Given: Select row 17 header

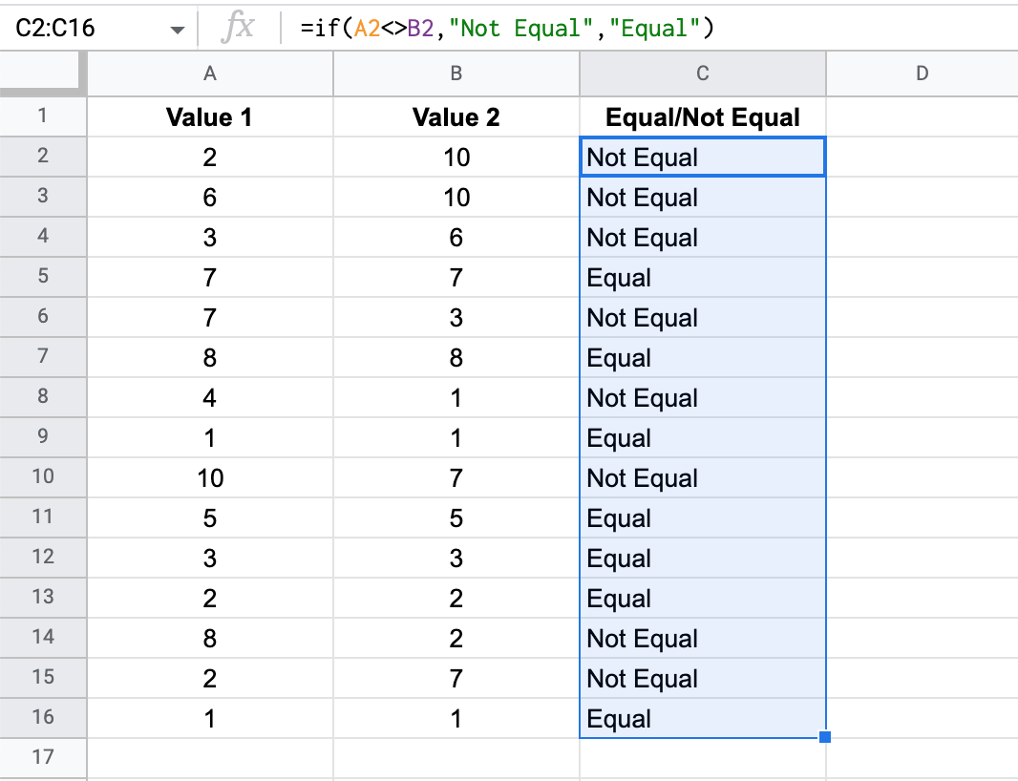Looking at the screenshot, I should [43, 757].
